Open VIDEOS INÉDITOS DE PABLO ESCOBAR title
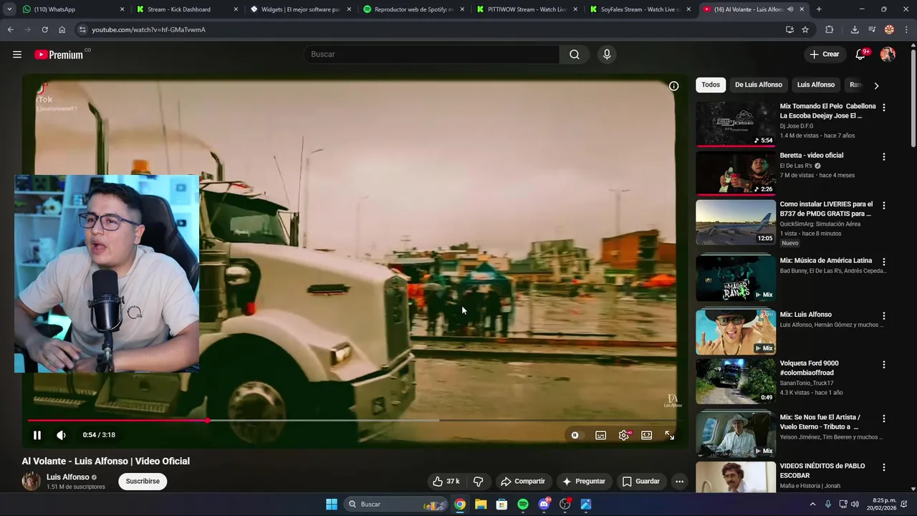This screenshot has width=917, height=516. 822,471
